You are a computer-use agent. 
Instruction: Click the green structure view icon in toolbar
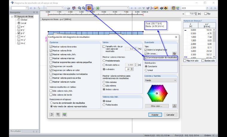click(x=162, y=8)
